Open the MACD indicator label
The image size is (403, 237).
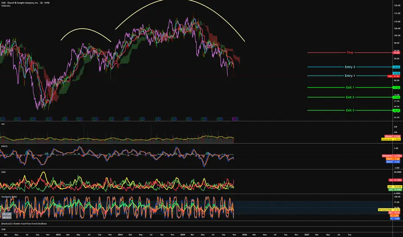coord(4,146)
